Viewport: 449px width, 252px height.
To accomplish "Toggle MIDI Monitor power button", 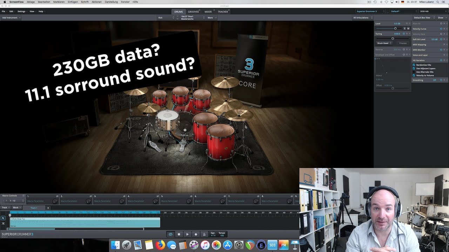I will click(441, 50).
